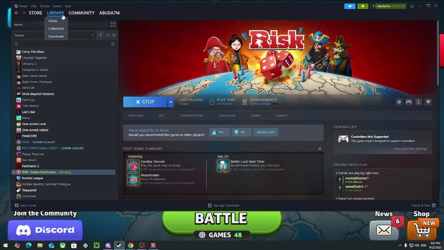Open Google Chrome on taskbar
Viewport: 444px width, 250px height.
point(130,245)
